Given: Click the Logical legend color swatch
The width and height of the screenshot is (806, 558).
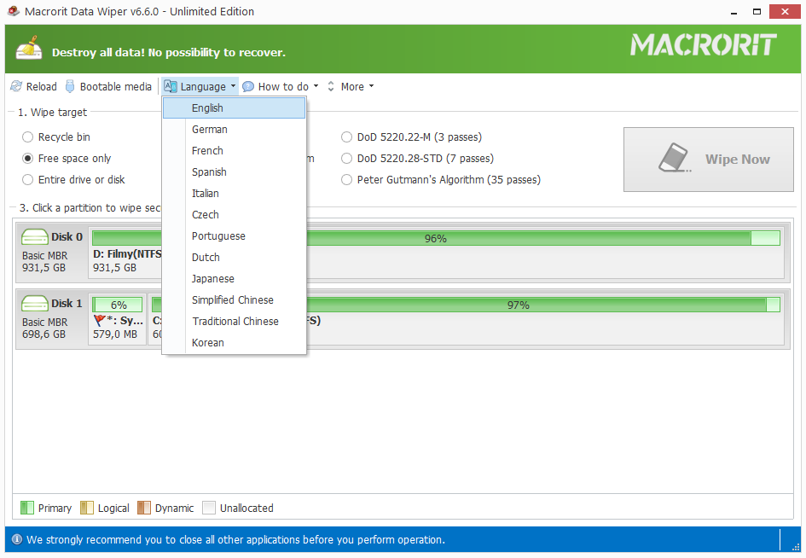Looking at the screenshot, I should pos(87,509).
